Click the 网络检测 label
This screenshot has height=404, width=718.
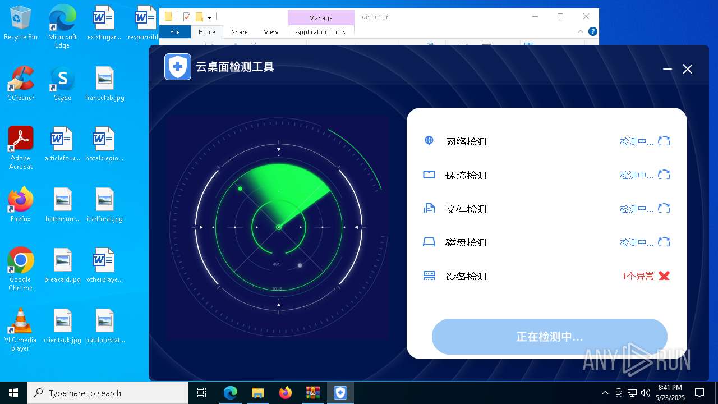click(x=467, y=141)
